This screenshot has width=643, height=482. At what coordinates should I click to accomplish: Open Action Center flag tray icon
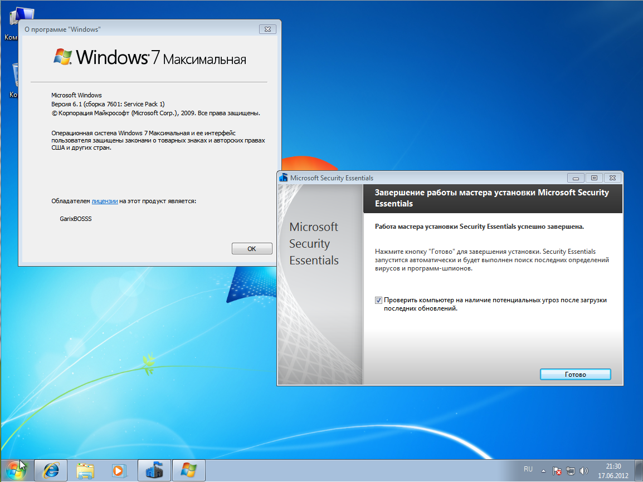click(x=557, y=471)
